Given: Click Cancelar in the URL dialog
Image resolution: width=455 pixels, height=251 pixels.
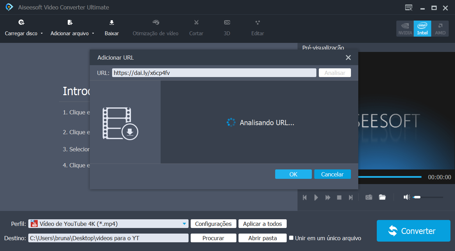Looking at the screenshot, I should pyautogui.click(x=332, y=174).
